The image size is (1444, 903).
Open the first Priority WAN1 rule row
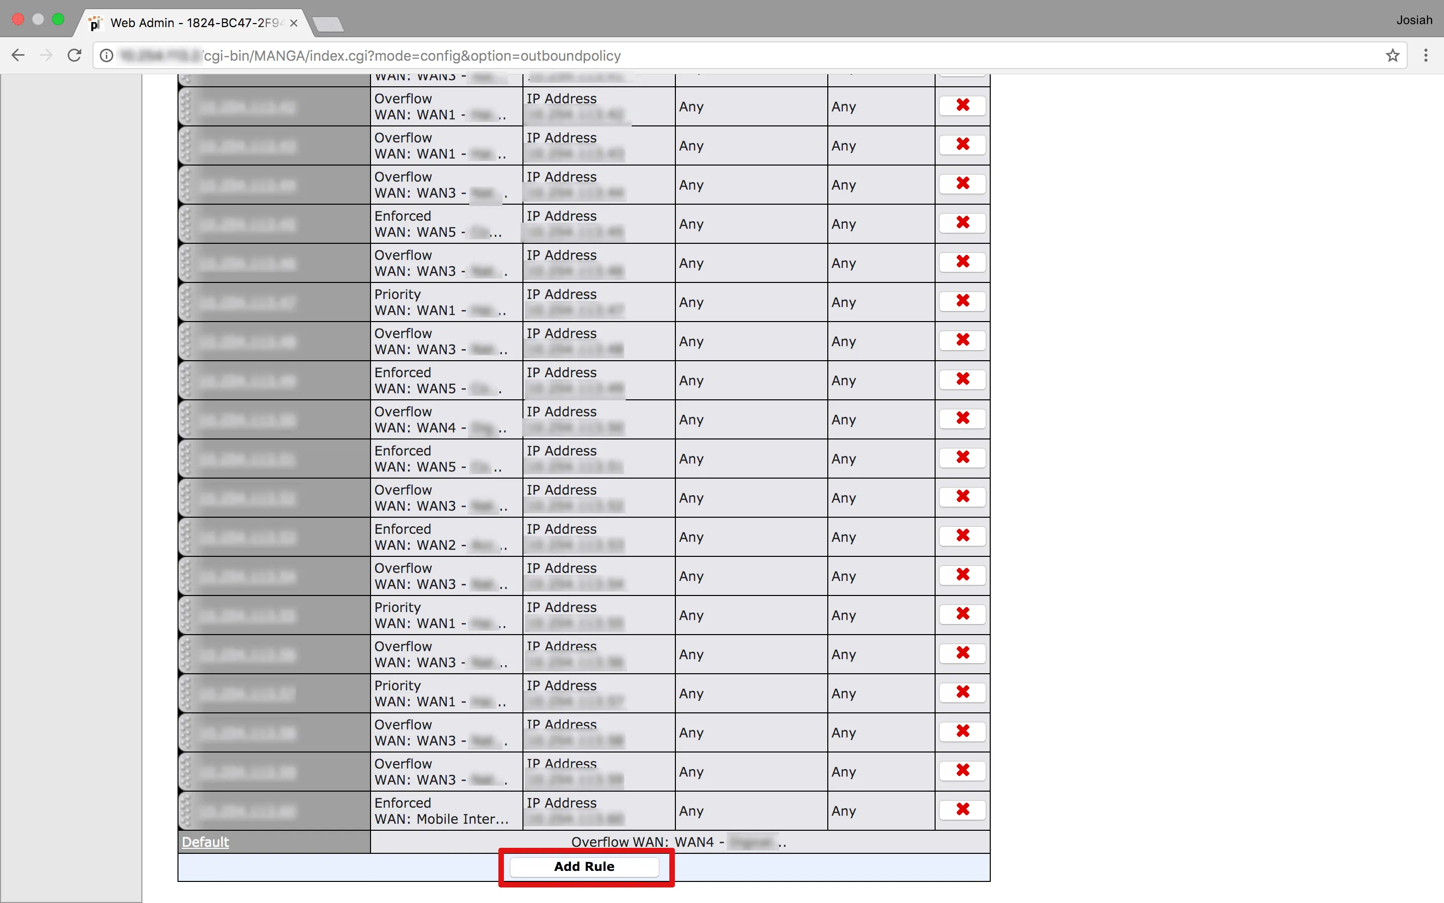(x=247, y=303)
